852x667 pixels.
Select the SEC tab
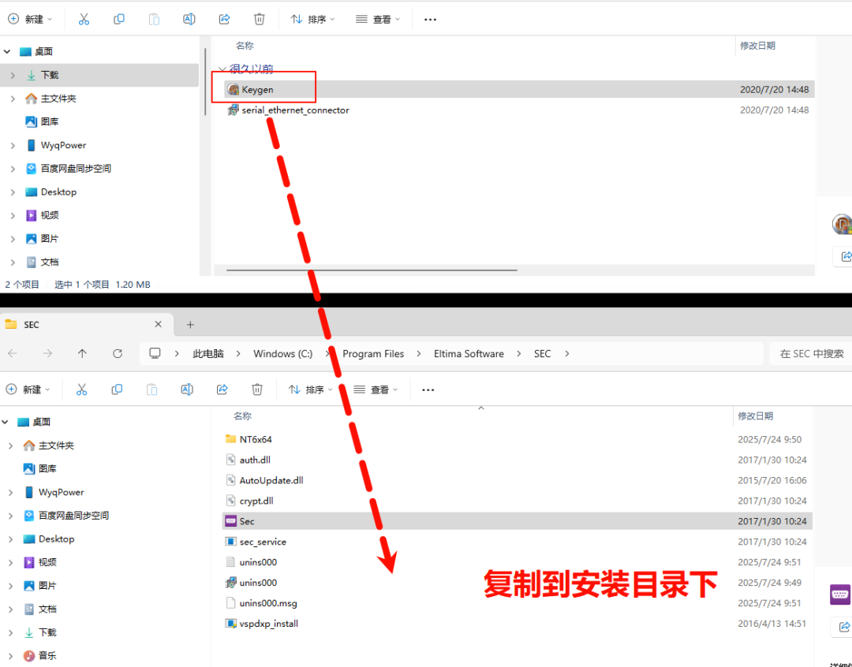tap(87, 324)
